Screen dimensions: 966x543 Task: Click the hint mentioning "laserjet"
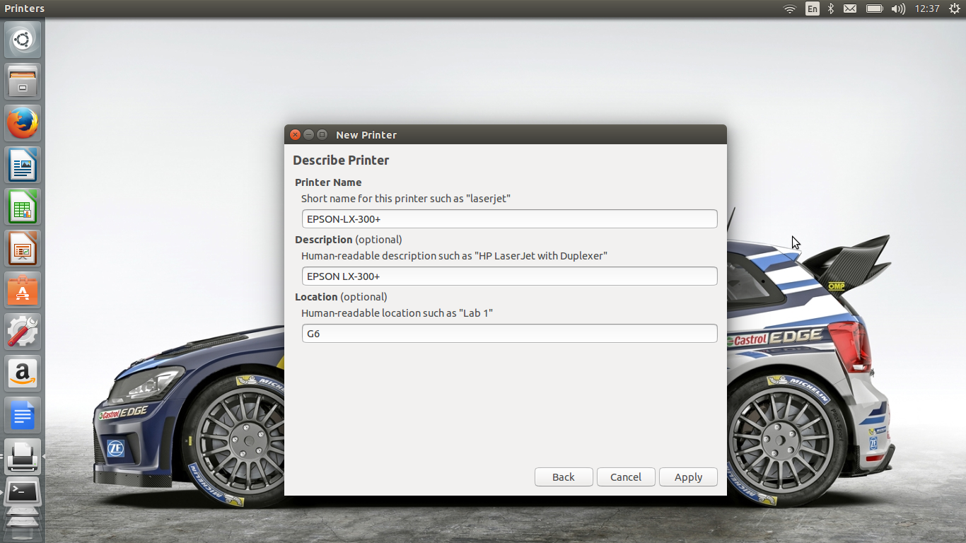pos(406,199)
